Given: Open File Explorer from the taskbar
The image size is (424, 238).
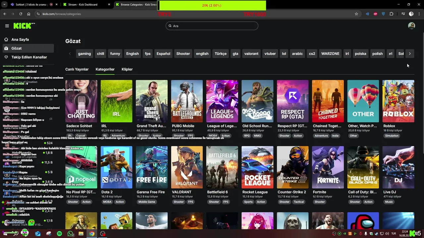Looking at the screenshot, I should [81, 234].
